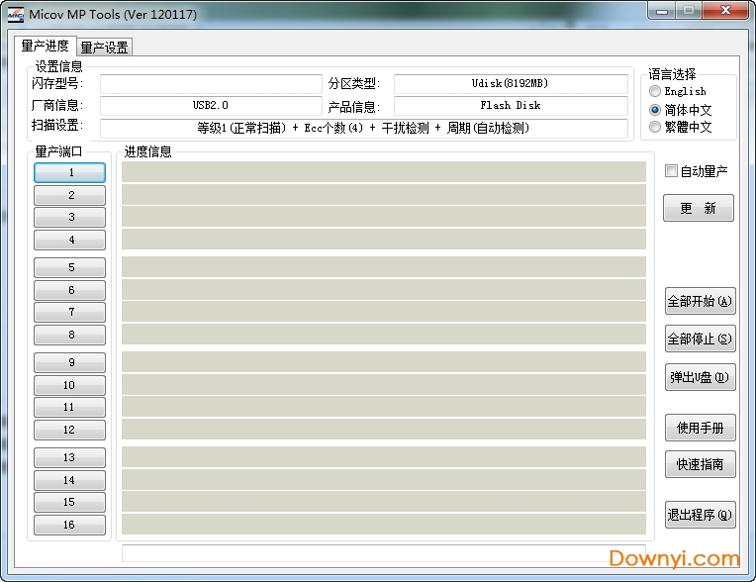
Task: Click production port button 8
Action: [70, 335]
